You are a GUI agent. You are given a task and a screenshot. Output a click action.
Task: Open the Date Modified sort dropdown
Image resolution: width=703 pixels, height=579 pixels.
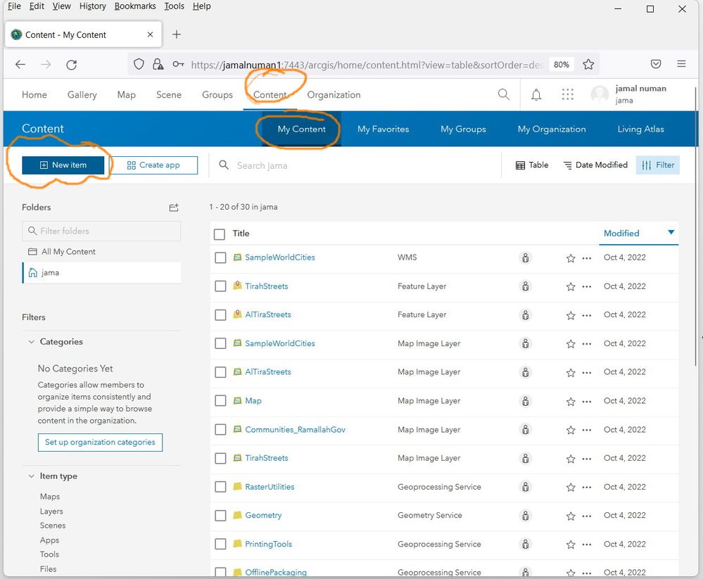595,165
